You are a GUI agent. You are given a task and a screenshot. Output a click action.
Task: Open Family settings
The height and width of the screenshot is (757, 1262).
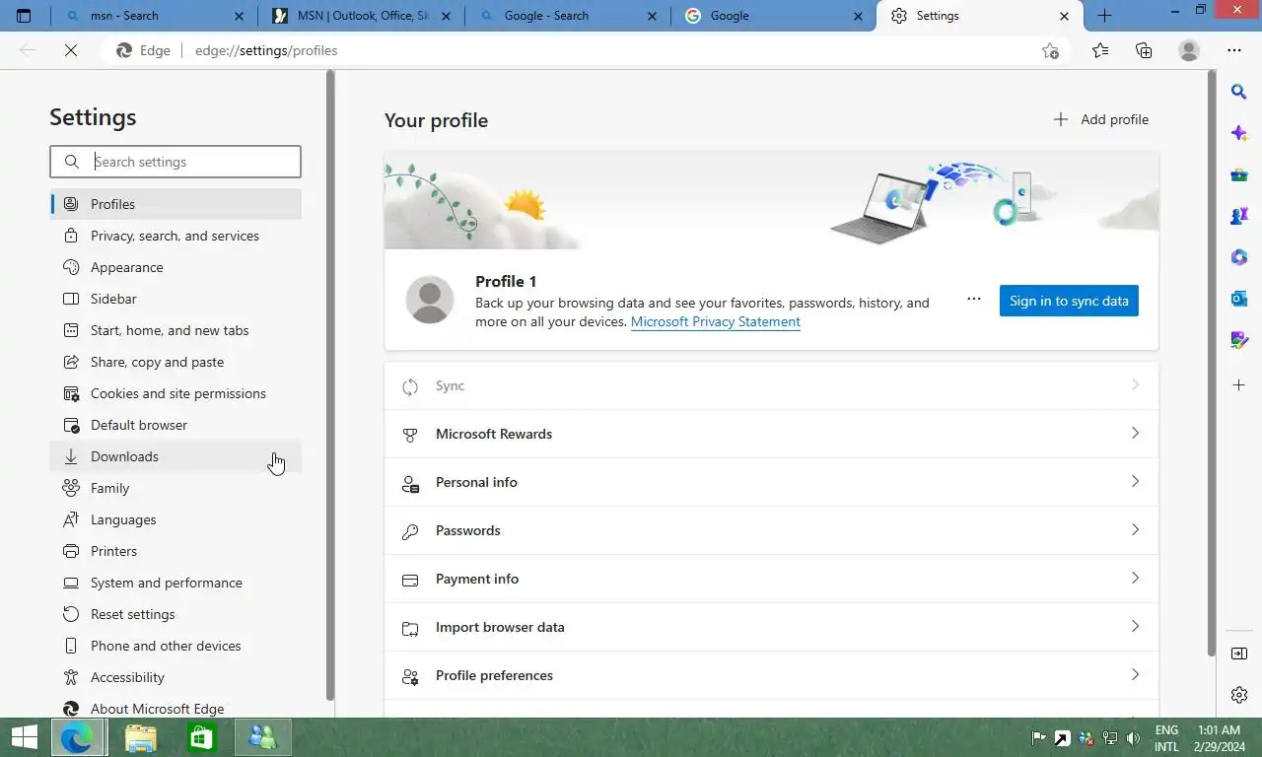[x=175, y=488]
